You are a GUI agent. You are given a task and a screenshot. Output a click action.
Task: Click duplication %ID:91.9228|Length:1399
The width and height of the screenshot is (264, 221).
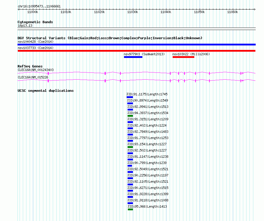click(x=148, y=194)
